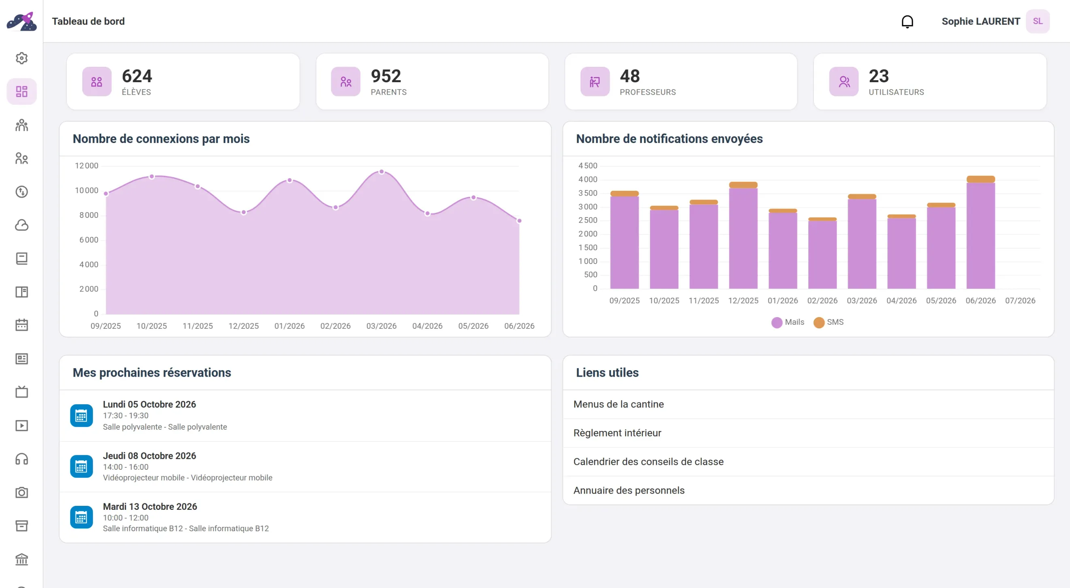Screen dimensions: 1070x588
Task: Open the open-book layout icon in sidebar
Action: pyautogui.click(x=21, y=292)
